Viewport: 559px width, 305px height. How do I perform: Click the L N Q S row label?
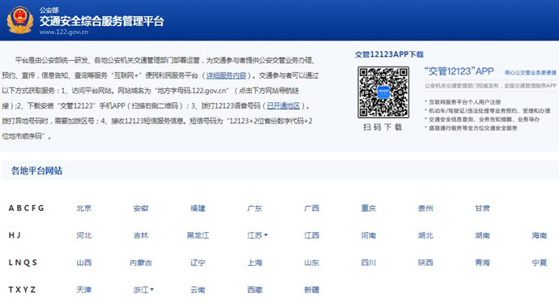point(23,262)
